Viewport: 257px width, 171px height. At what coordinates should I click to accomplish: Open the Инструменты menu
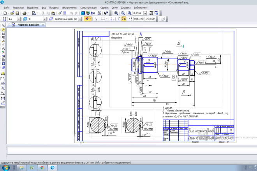[69, 7]
